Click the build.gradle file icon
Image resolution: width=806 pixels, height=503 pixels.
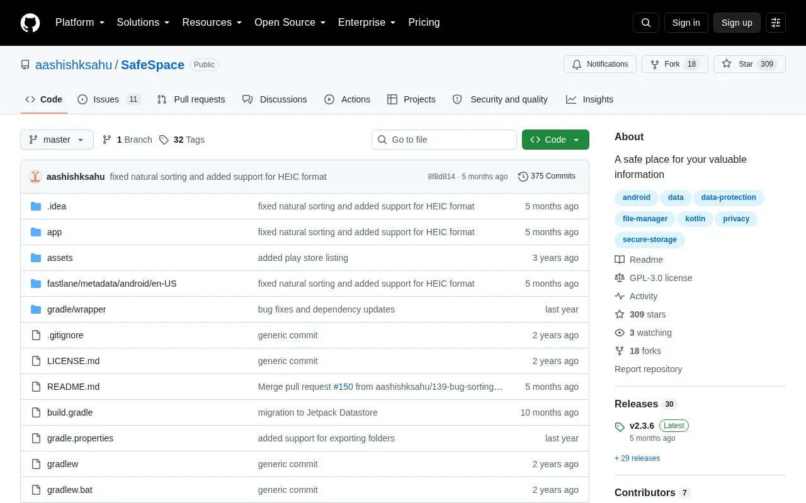click(x=36, y=412)
